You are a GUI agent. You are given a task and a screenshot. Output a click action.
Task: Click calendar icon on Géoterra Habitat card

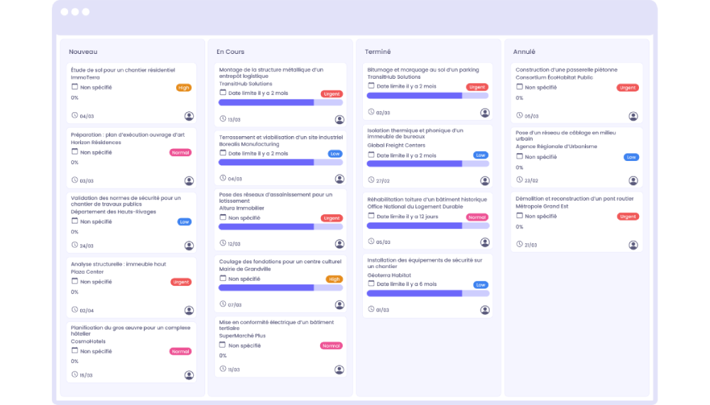[x=371, y=284]
